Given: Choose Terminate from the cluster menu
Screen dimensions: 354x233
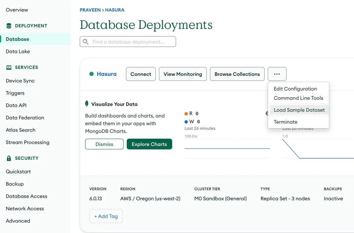Looking at the screenshot, I should (x=285, y=122).
